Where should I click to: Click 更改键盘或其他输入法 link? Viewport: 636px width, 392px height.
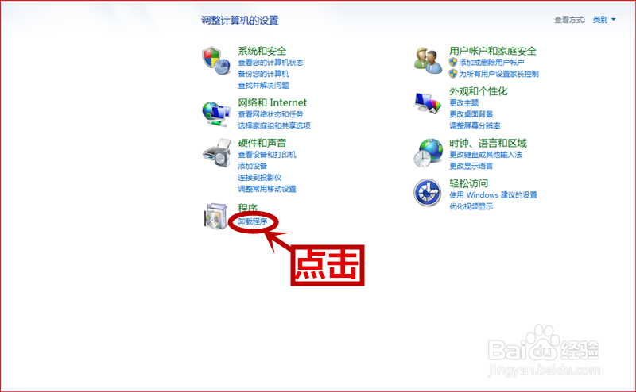(486, 155)
